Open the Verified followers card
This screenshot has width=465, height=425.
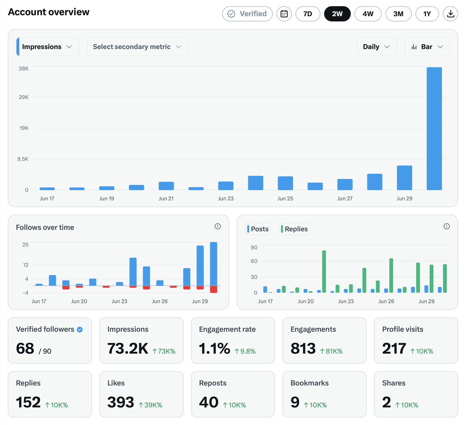[50, 341]
